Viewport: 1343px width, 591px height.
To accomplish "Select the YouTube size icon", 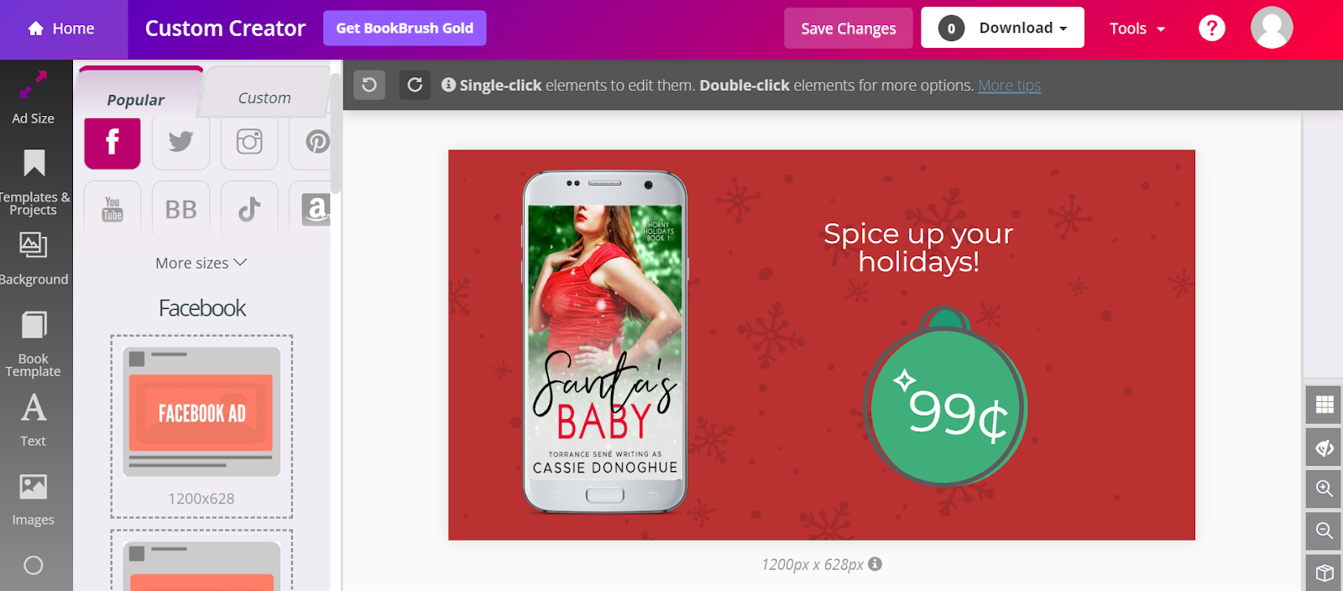I will [x=112, y=209].
